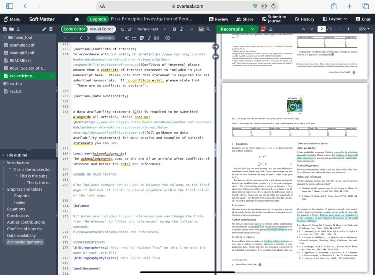Apply bold formatting to text
The height and width of the screenshot is (275, 375).
tap(174, 29)
